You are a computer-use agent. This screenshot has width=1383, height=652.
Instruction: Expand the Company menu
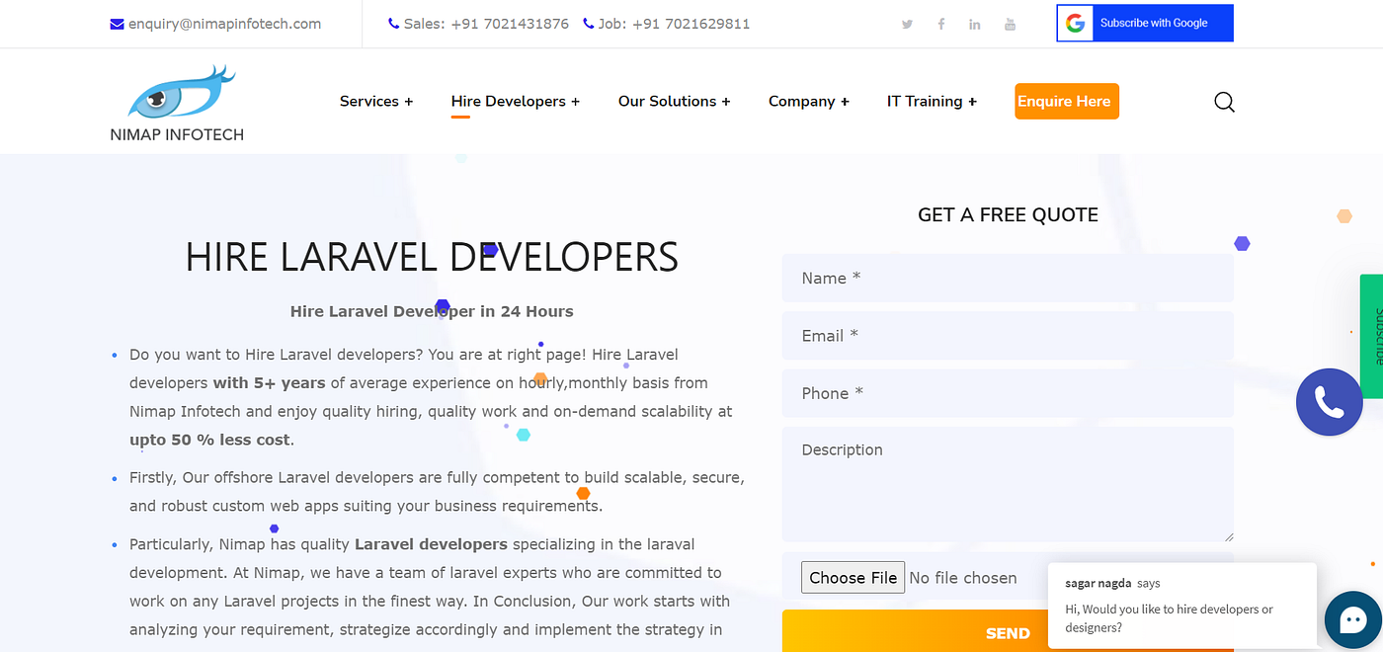coord(809,102)
